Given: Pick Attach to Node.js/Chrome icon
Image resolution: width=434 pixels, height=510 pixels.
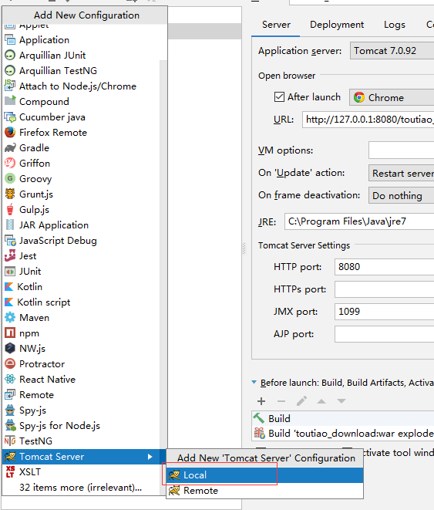Looking at the screenshot, I should [10, 86].
